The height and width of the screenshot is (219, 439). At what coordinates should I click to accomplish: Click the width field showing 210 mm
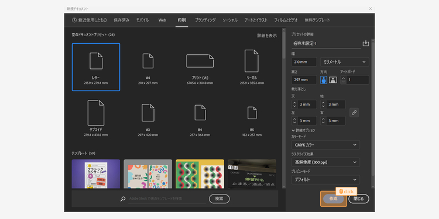[304, 62]
